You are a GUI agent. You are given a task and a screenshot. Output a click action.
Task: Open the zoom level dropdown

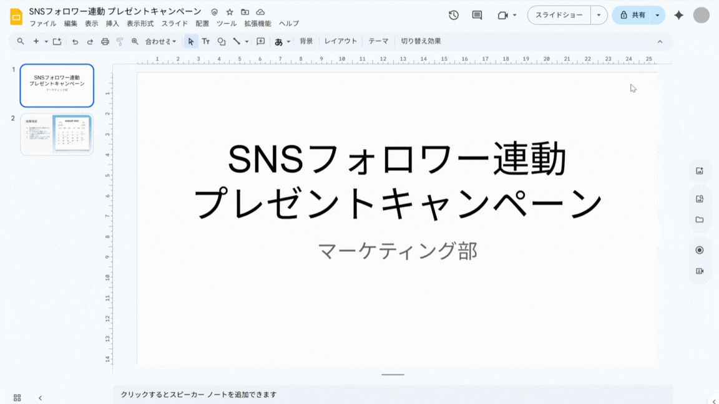pos(160,41)
